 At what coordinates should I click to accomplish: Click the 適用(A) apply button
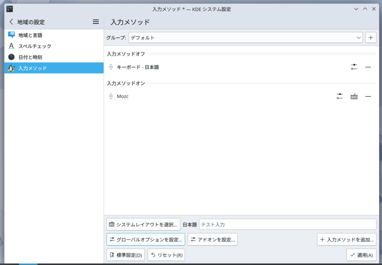click(x=361, y=255)
